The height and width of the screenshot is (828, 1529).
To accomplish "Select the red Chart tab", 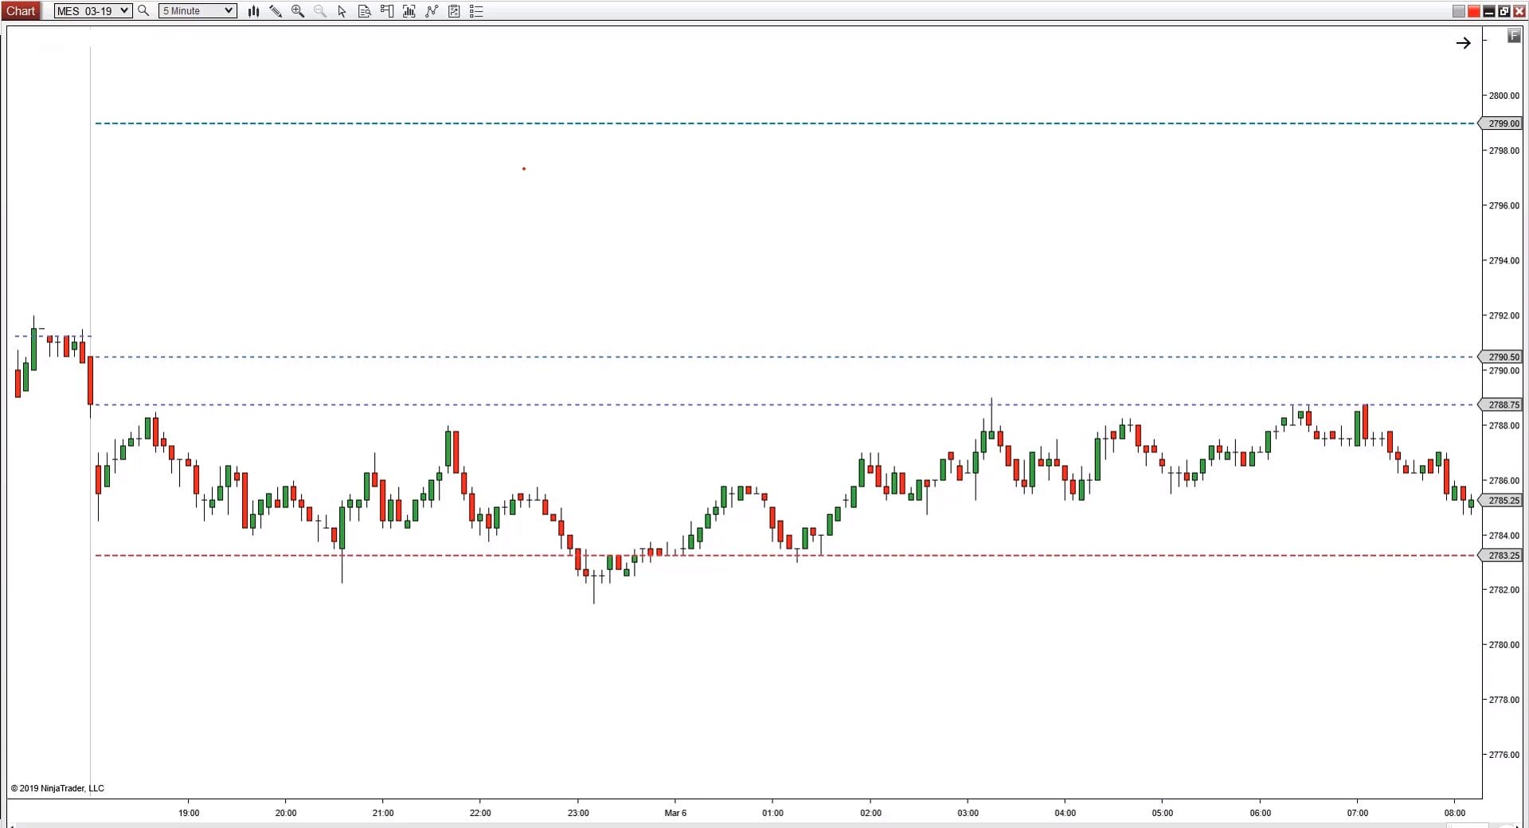I will pyautogui.click(x=22, y=10).
